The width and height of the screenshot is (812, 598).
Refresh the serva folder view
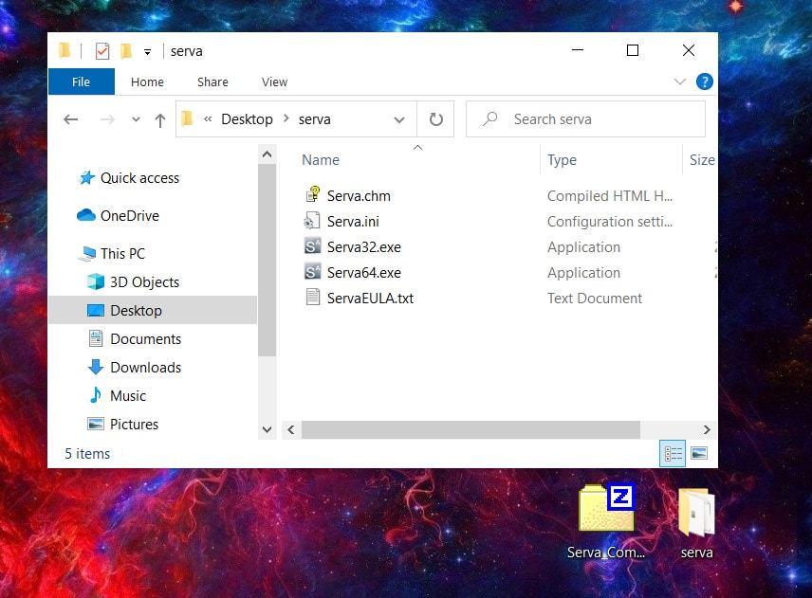point(436,119)
